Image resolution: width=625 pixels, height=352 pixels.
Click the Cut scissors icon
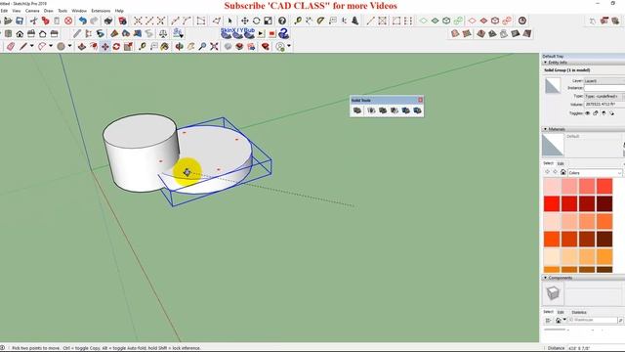coord(34,21)
